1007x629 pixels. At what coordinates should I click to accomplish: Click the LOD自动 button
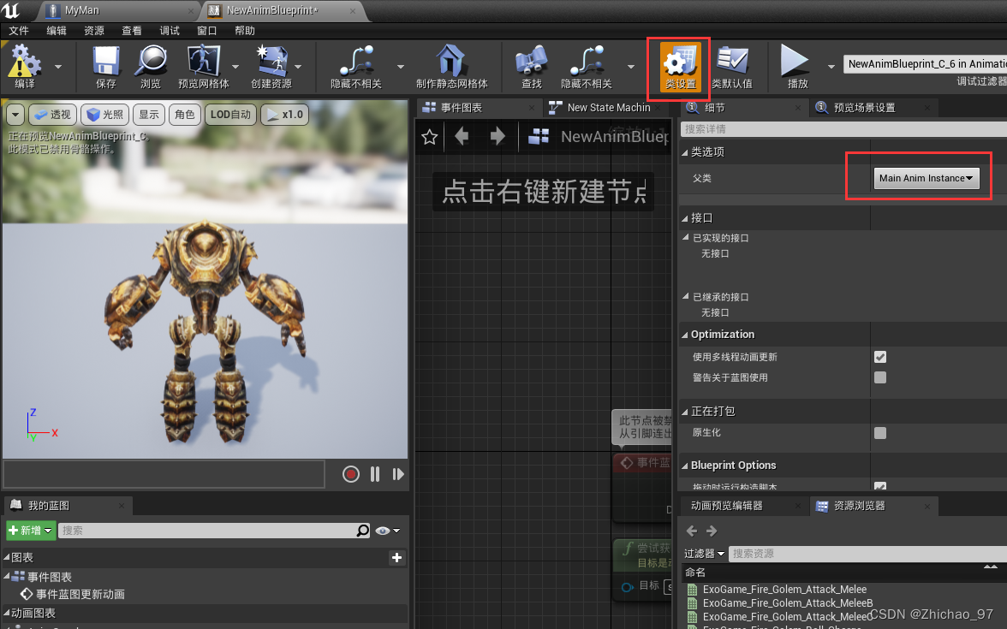point(230,115)
